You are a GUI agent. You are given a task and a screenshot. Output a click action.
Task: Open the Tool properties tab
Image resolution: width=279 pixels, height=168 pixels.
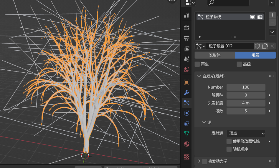[x=186, y=15]
